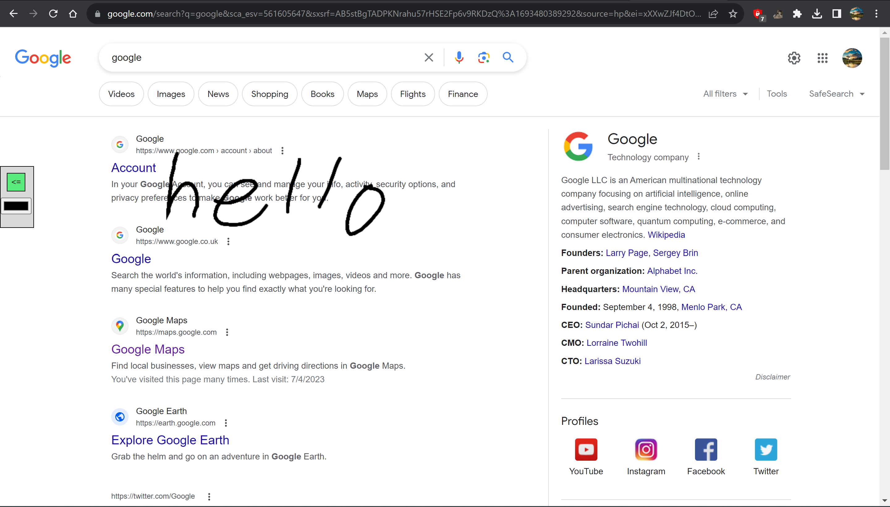Open Google Lens image search
The height and width of the screenshot is (507, 890).
pos(483,57)
